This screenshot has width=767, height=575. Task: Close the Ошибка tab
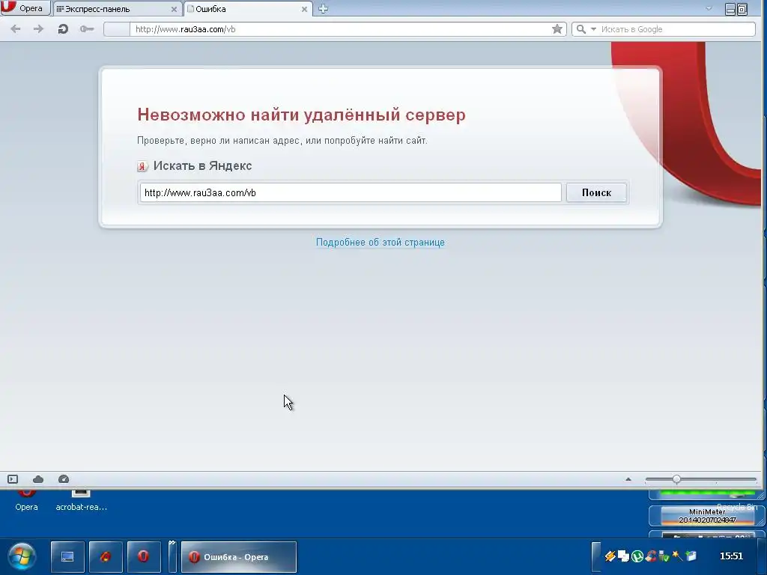(x=304, y=9)
